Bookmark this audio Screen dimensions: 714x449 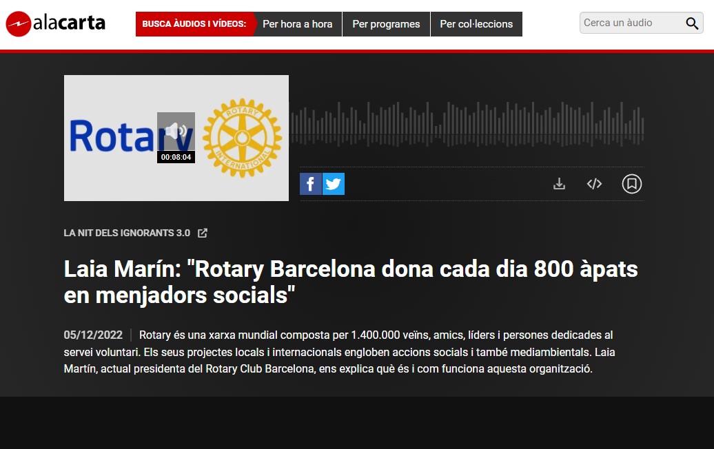pos(631,184)
